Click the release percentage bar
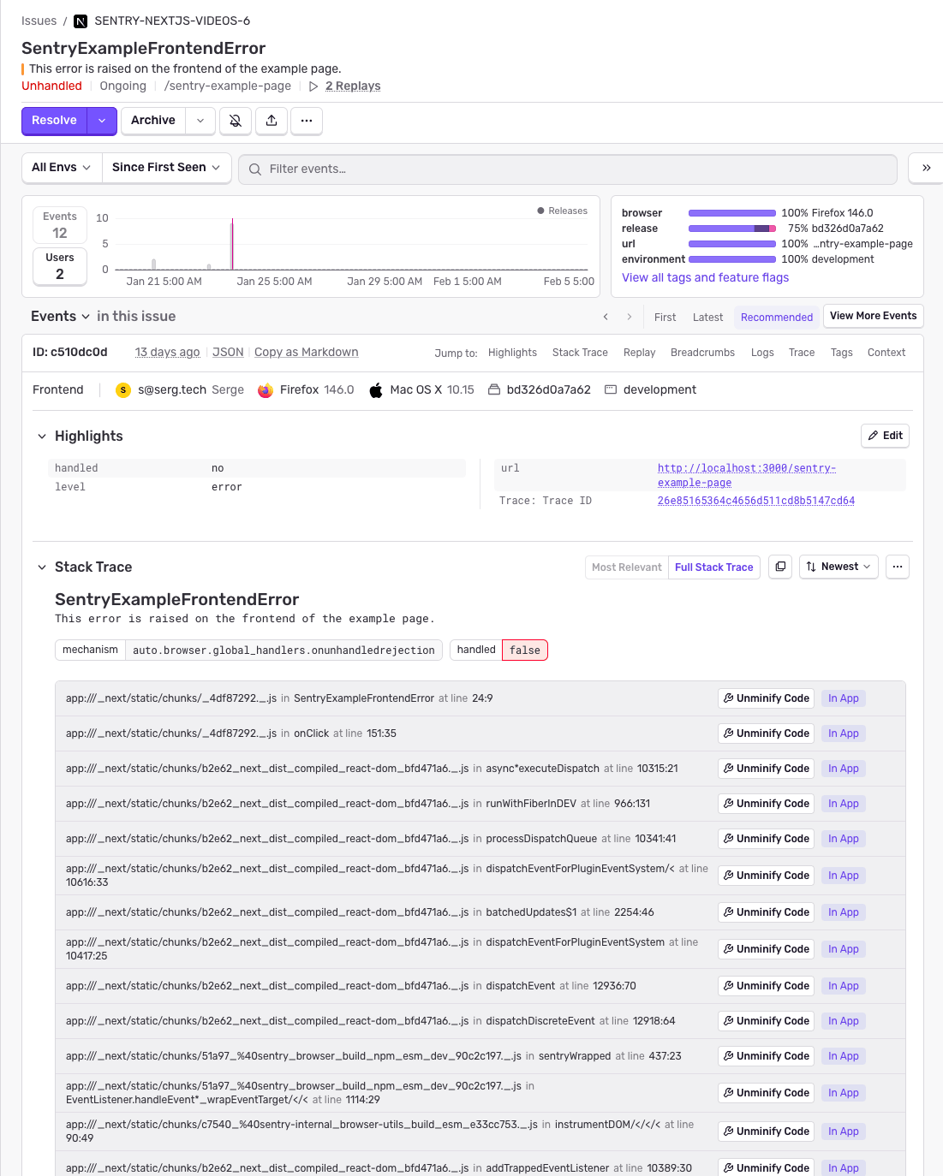943x1176 pixels. (731, 229)
